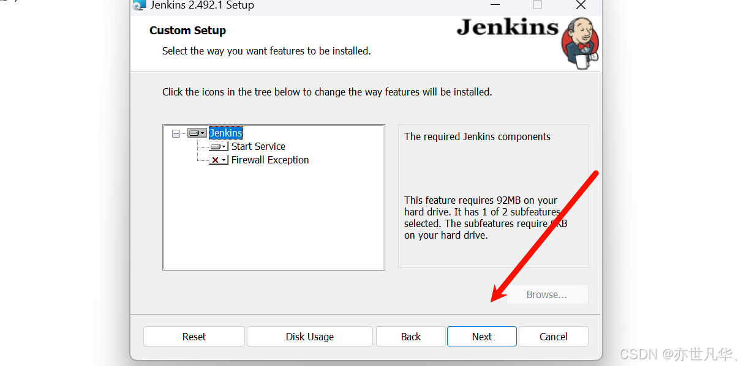Image resolution: width=749 pixels, height=366 pixels.
Task: Click the "Click the icons in the tree" instruction
Action: point(327,92)
